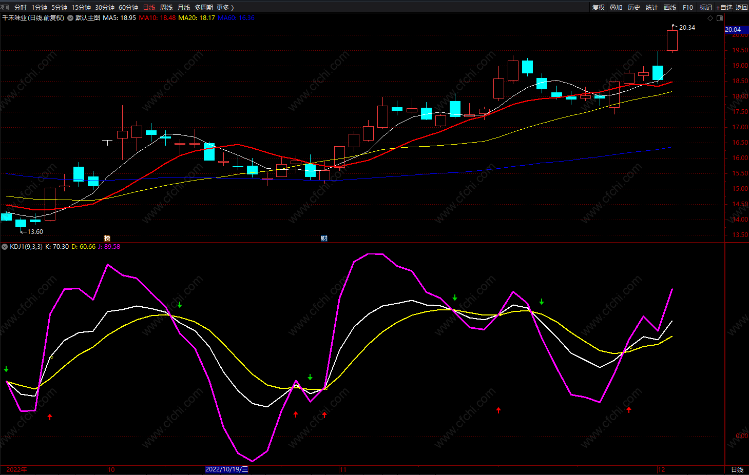Switch to the 周线 weekly period
The image size is (749, 475).
pos(166,7)
